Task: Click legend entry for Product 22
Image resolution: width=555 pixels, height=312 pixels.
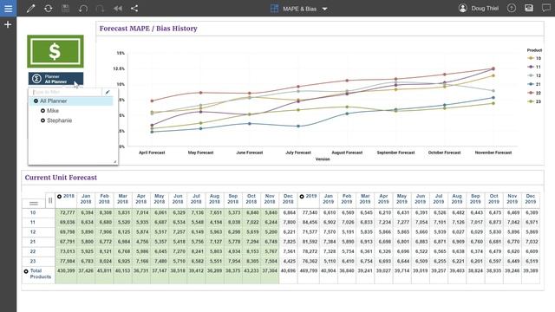Action: coord(534,93)
